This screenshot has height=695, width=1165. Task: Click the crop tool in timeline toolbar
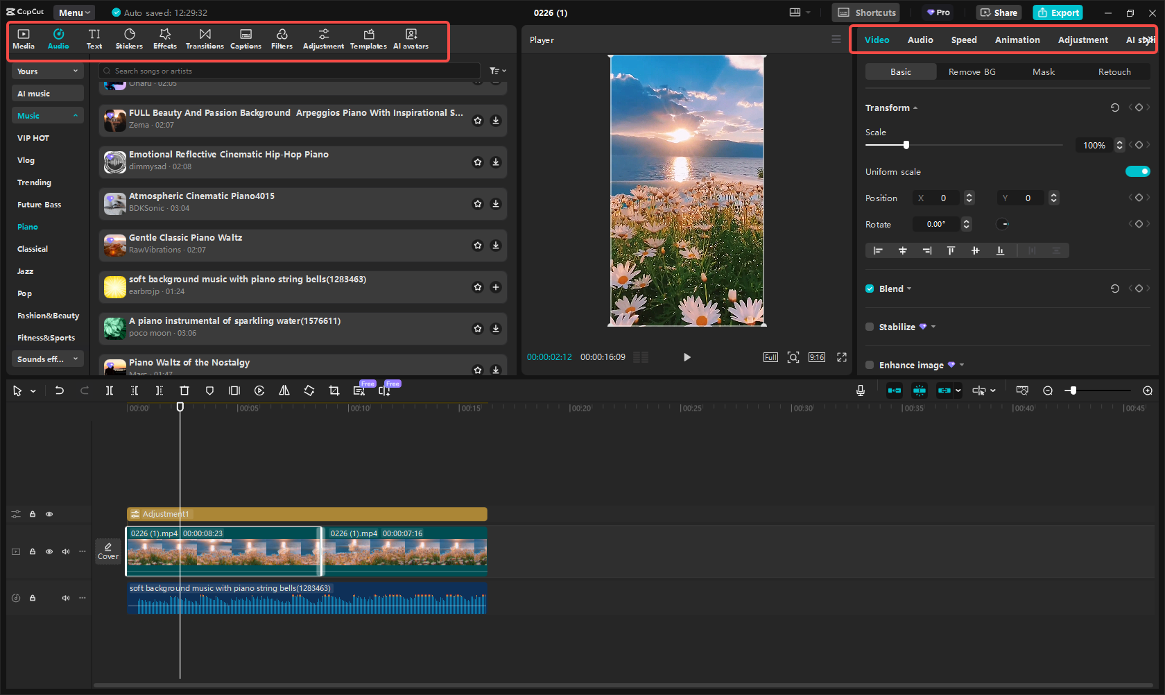[x=334, y=391]
